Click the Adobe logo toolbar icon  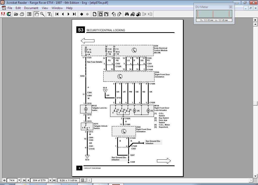[3, 14]
